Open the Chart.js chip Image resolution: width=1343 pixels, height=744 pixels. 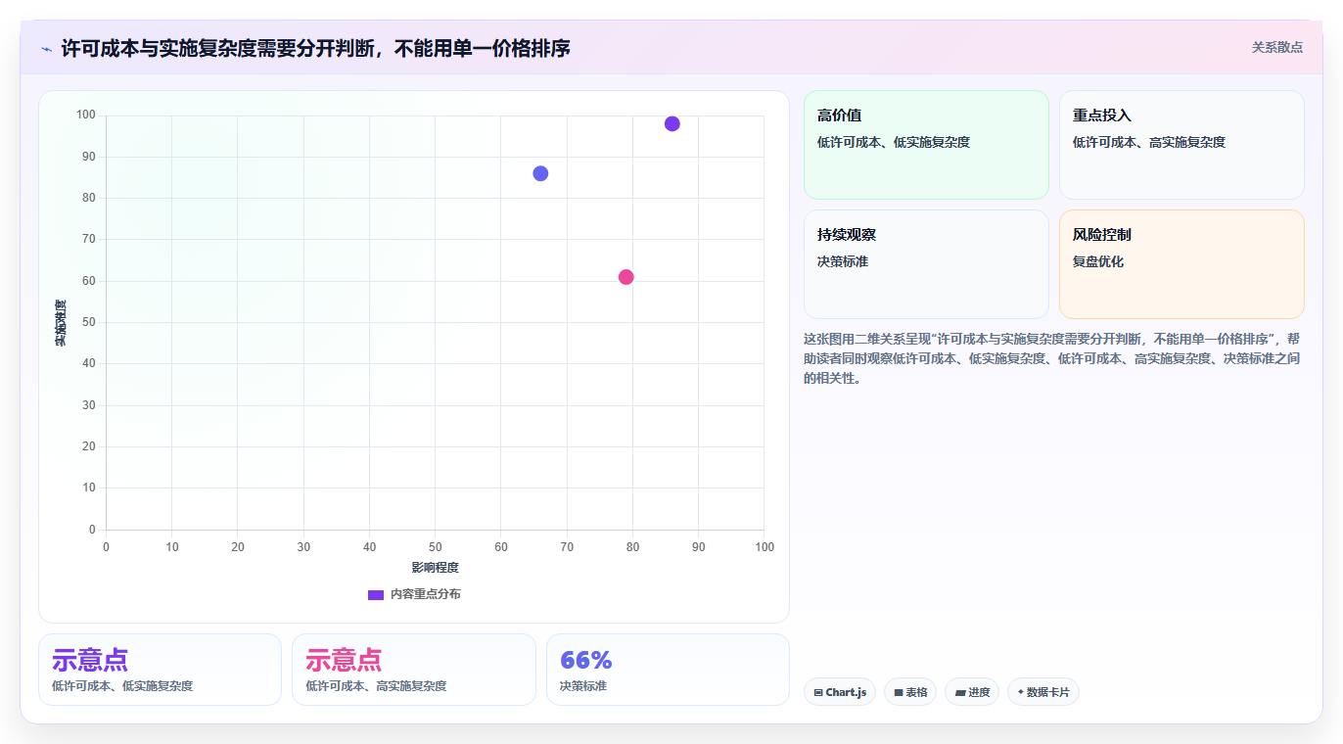click(x=840, y=692)
